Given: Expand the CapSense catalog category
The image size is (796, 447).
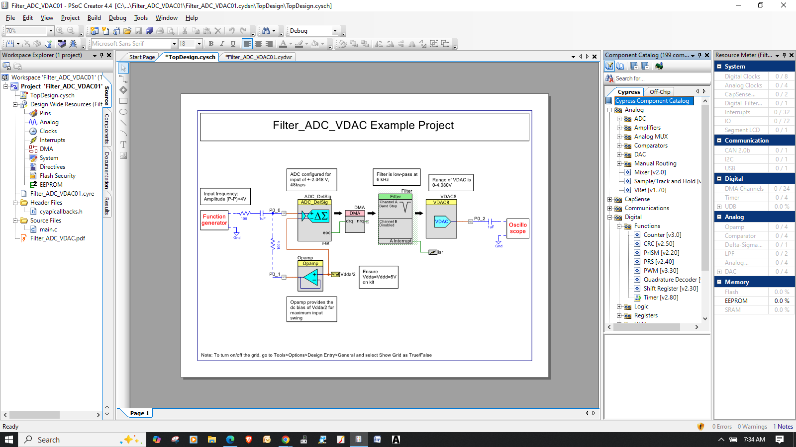Looking at the screenshot, I should coord(609,199).
